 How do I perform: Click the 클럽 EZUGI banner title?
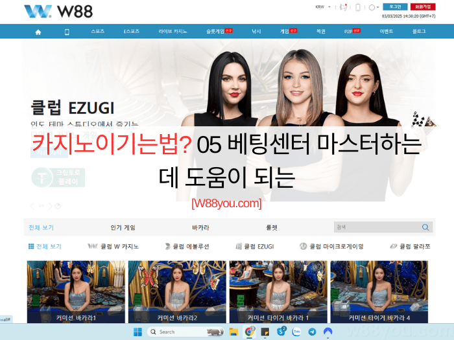coord(73,108)
